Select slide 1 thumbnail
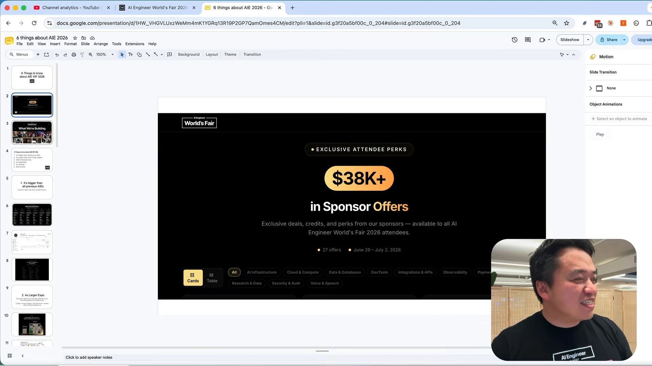The image size is (652, 366). (32, 78)
